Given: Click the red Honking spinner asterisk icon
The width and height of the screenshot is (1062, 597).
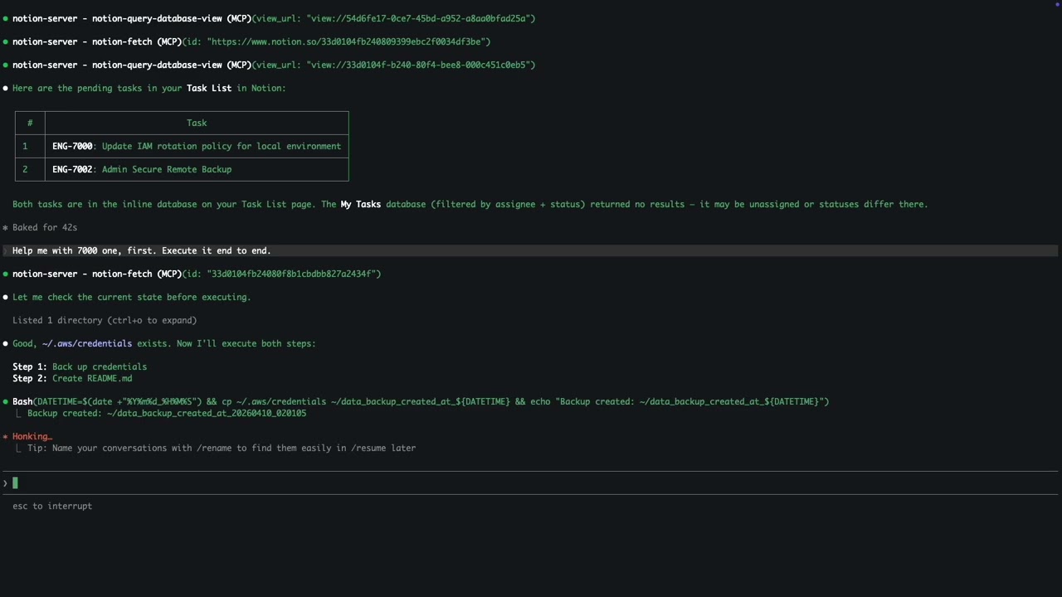Looking at the screenshot, I should tap(5, 437).
